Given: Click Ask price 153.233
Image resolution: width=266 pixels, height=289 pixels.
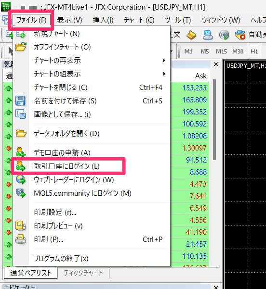Looking at the screenshot, I should point(195,88).
